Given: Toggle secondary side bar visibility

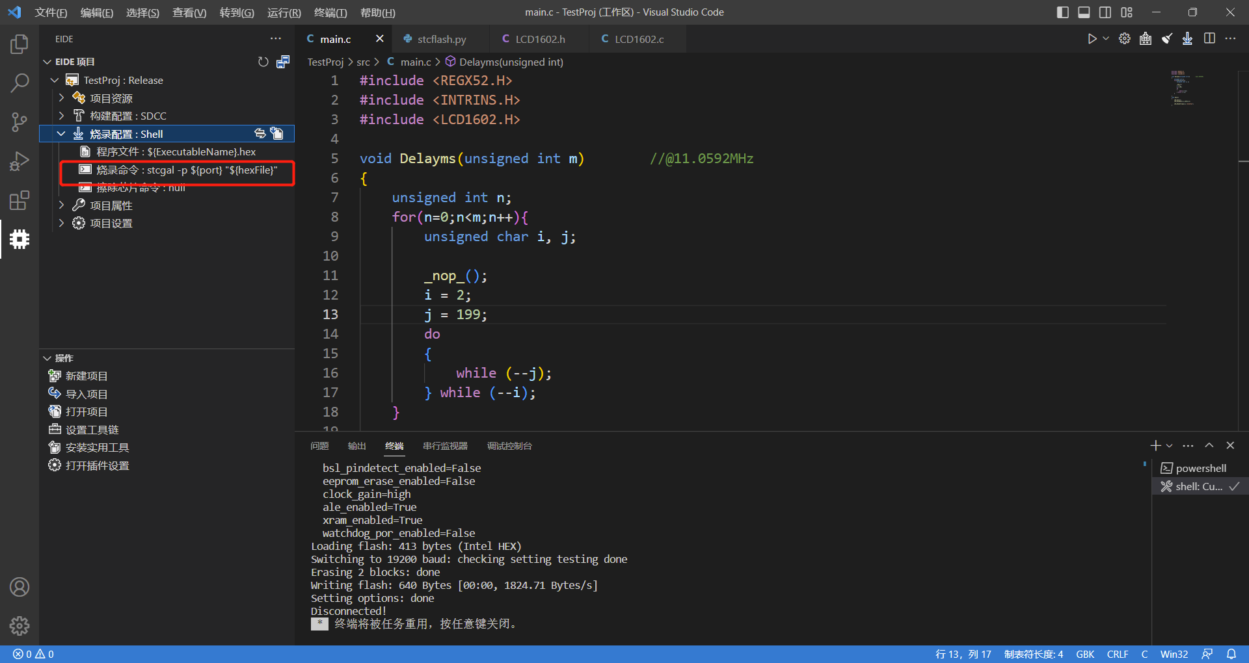Looking at the screenshot, I should pyautogui.click(x=1105, y=12).
